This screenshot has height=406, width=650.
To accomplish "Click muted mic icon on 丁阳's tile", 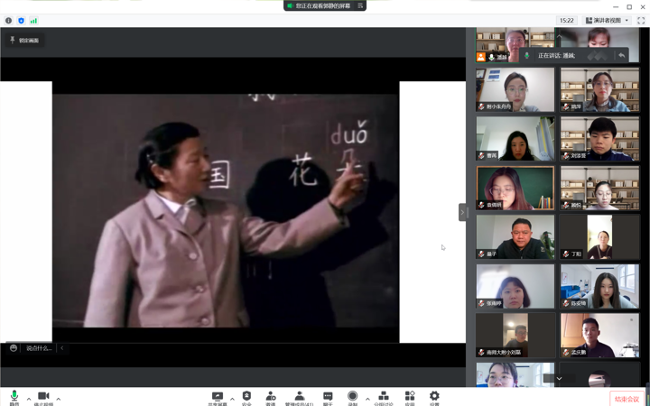I will point(566,254).
